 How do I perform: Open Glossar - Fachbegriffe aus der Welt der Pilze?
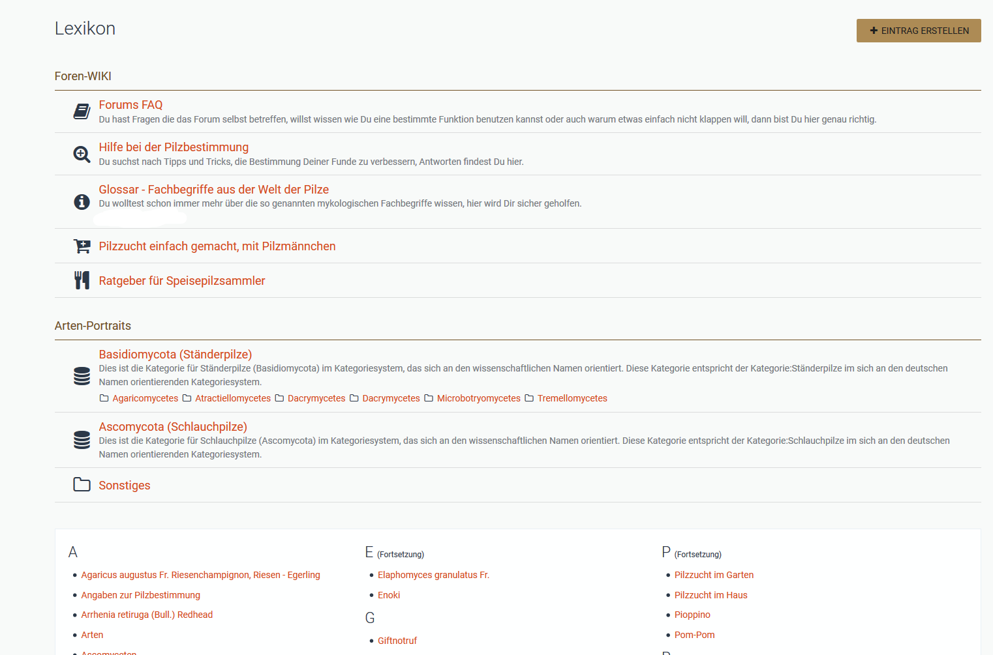click(213, 190)
